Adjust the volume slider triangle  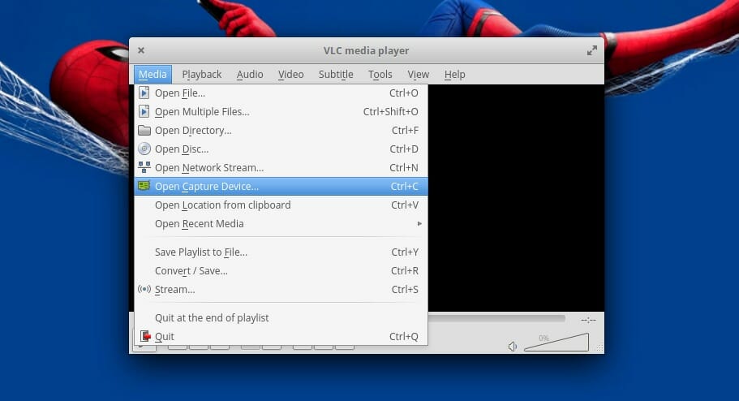pyautogui.click(x=556, y=343)
